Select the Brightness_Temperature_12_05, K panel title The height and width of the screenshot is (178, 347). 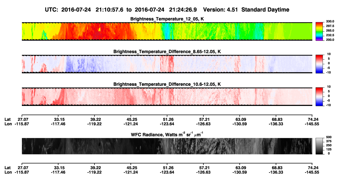coord(167,19)
